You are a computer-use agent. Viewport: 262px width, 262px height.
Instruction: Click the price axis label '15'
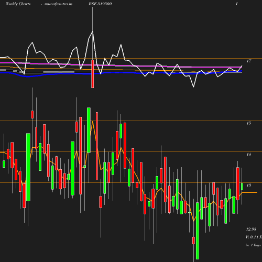click(x=249, y=123)
